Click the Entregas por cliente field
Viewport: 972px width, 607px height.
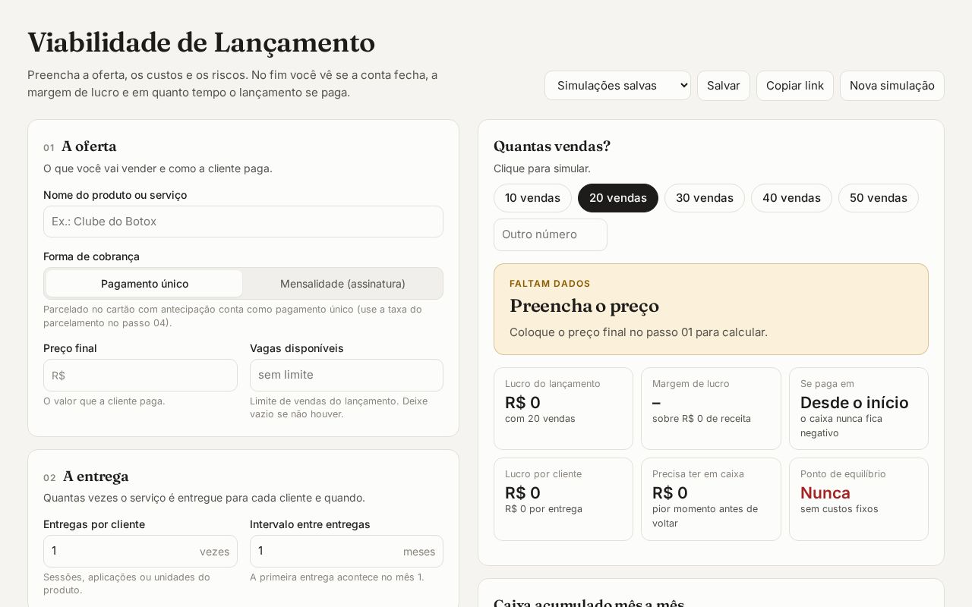(140, 552)
